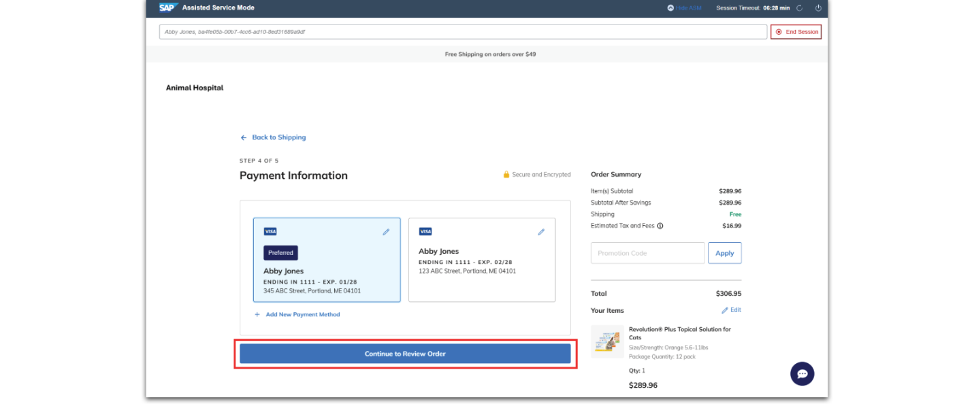The image size is (974, 404).
Task: Edit the preferred Visa card pencil icon
Action: tap(386, 232)
